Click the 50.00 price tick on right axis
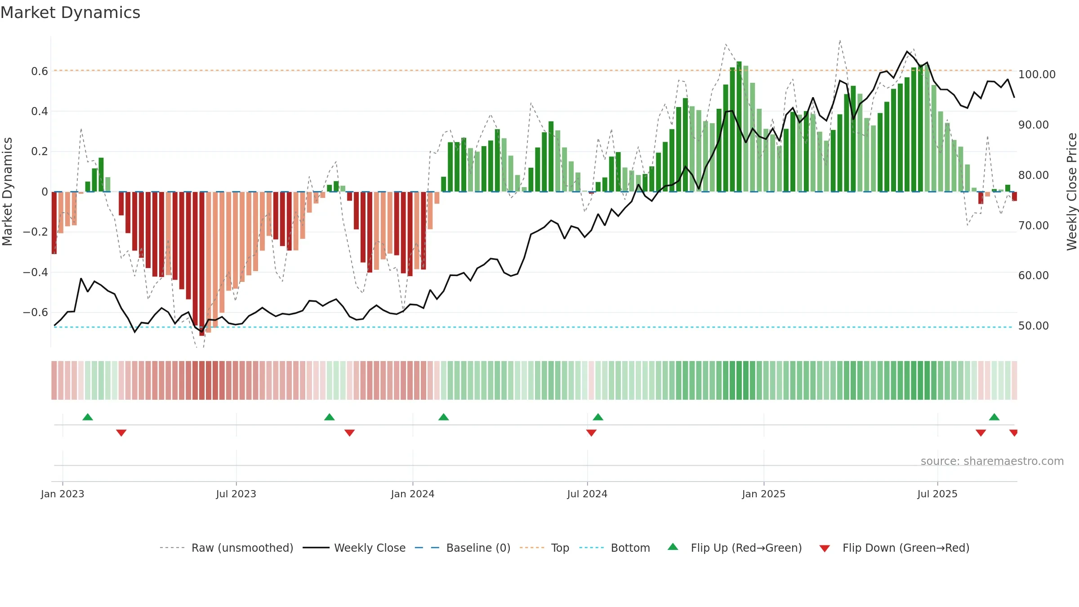The width and height of the screenshot is (1079, 607). pyautogui.click(x=1034, y=326)
